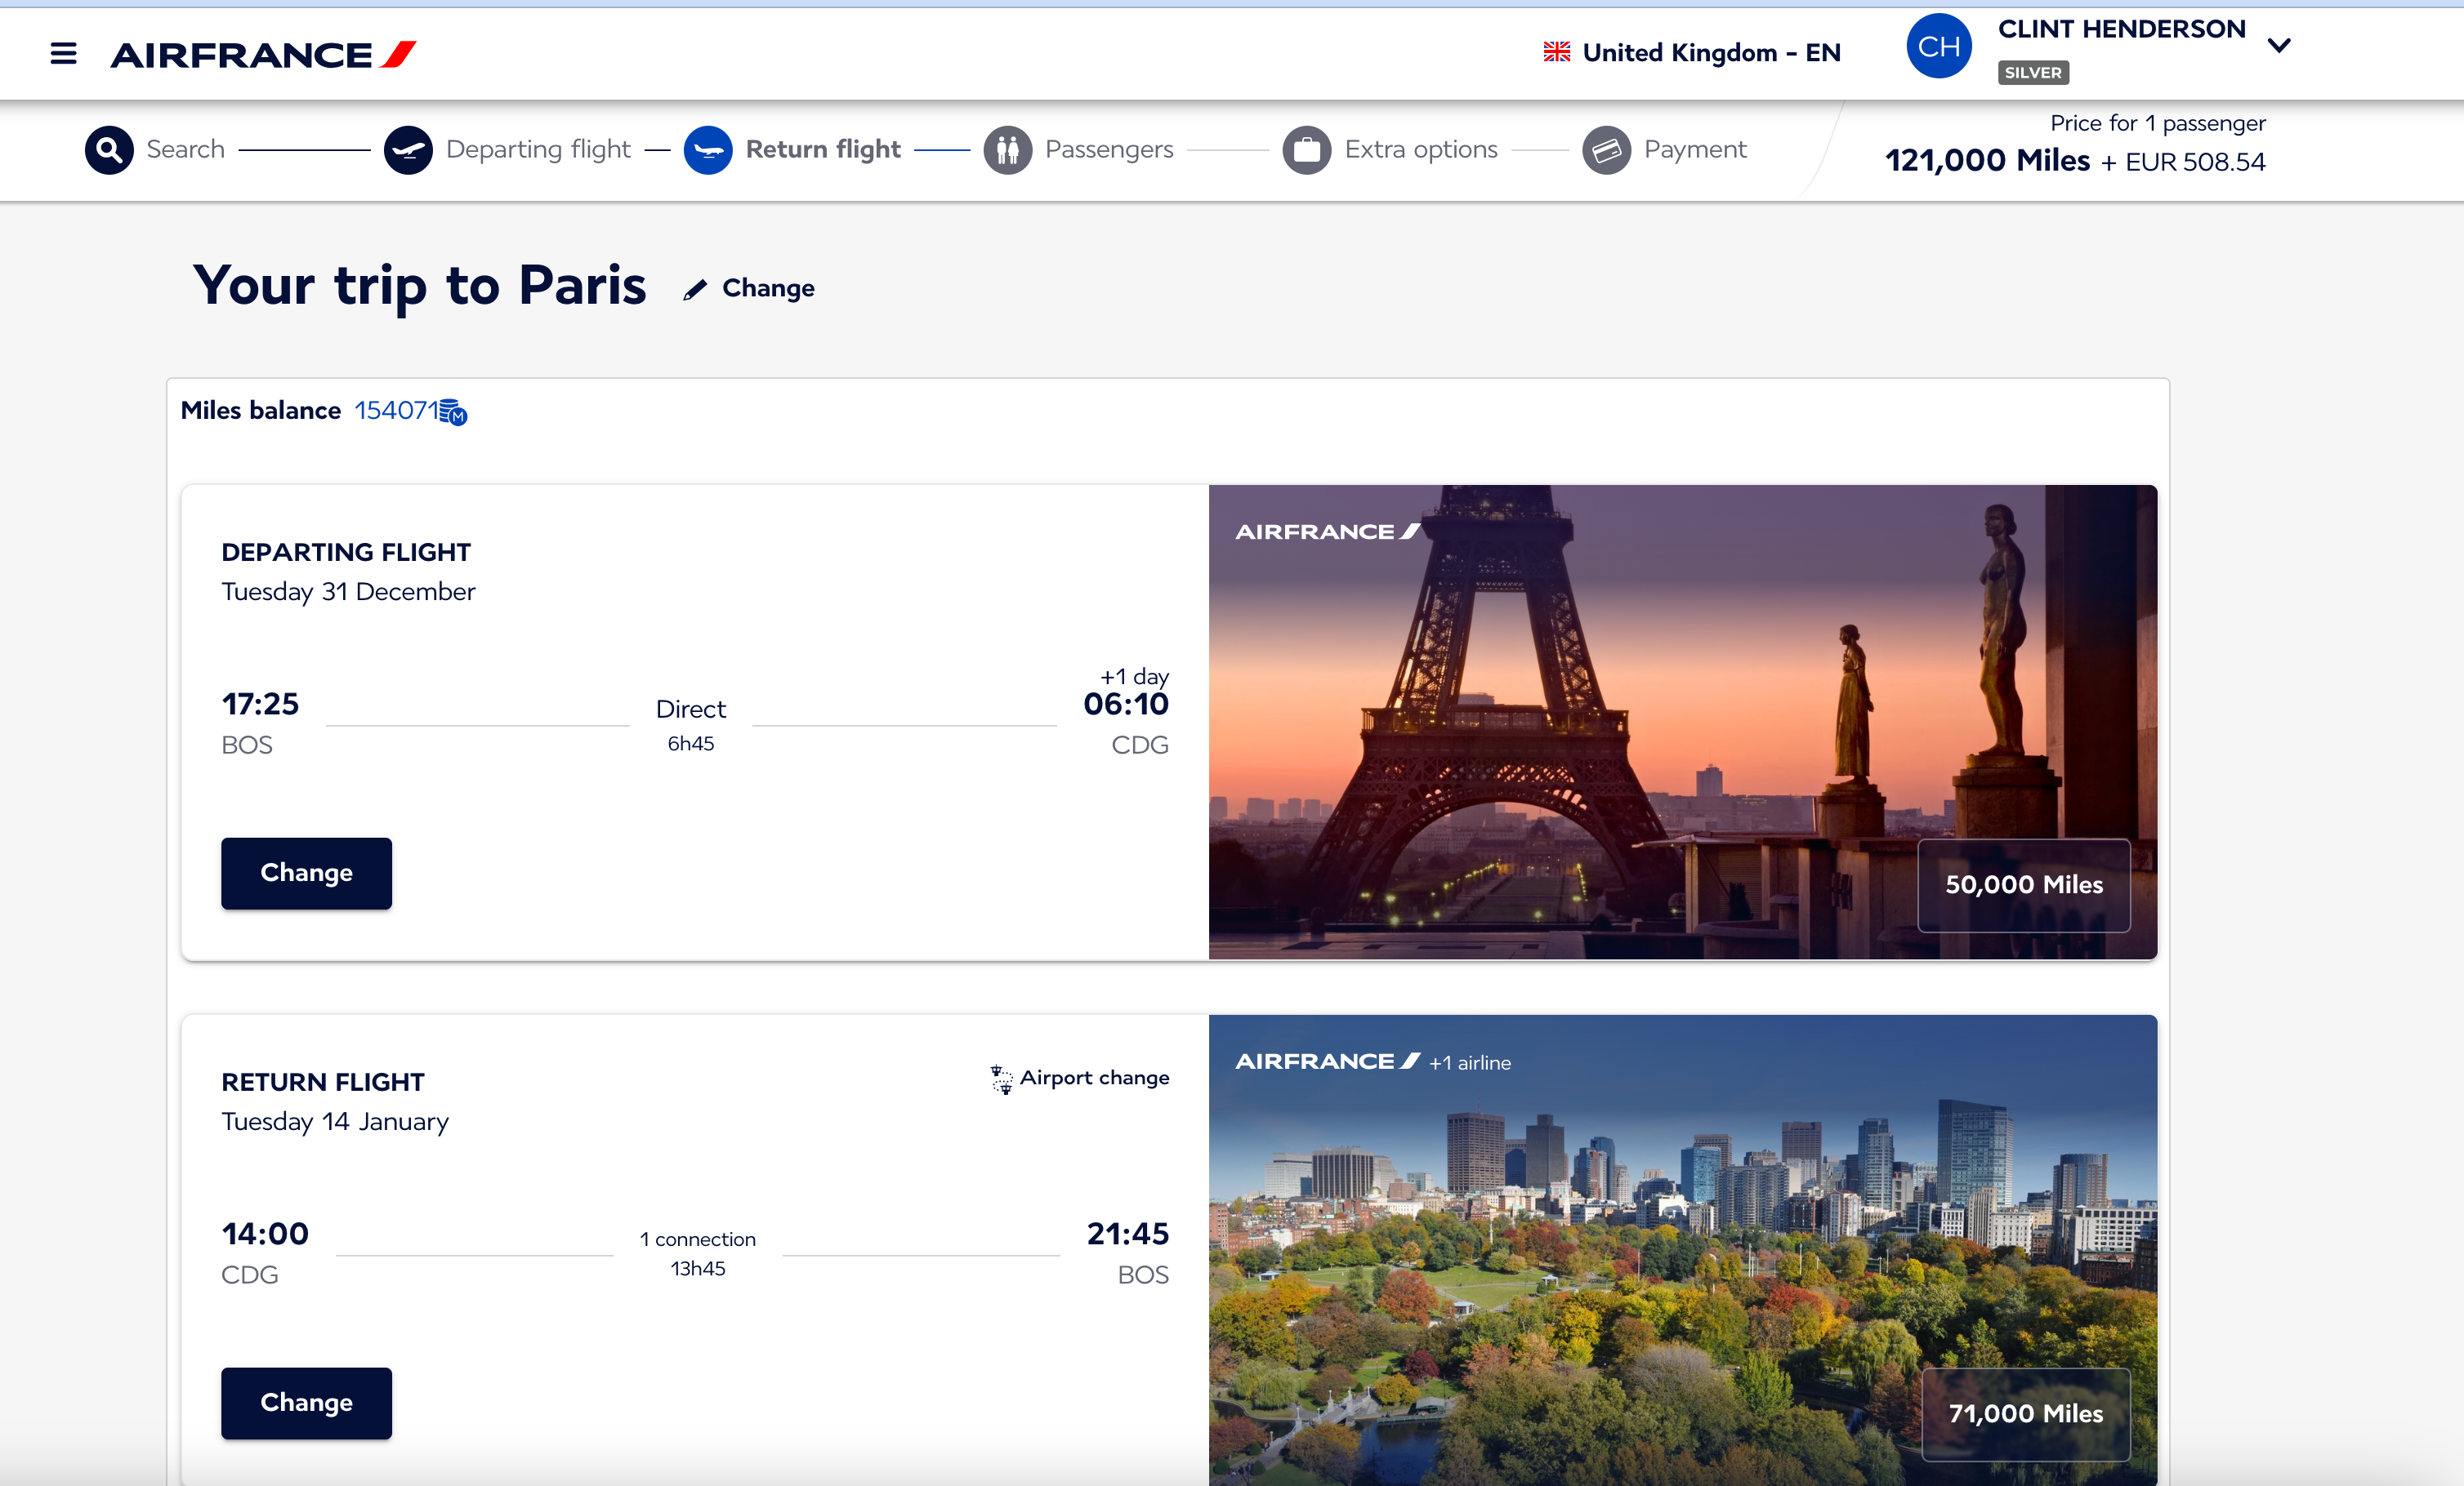Click the Price for 1 passenger label

click(x=2158, y=123)
